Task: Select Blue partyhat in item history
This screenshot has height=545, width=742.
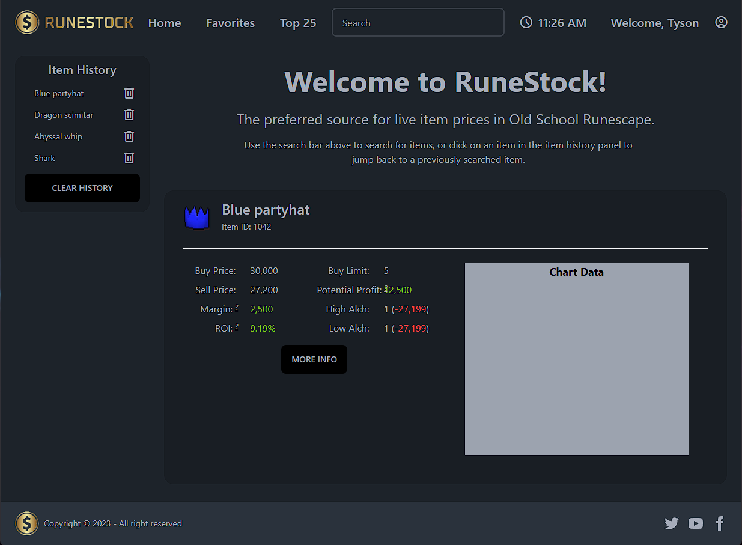Action: (x=59, y=93)
